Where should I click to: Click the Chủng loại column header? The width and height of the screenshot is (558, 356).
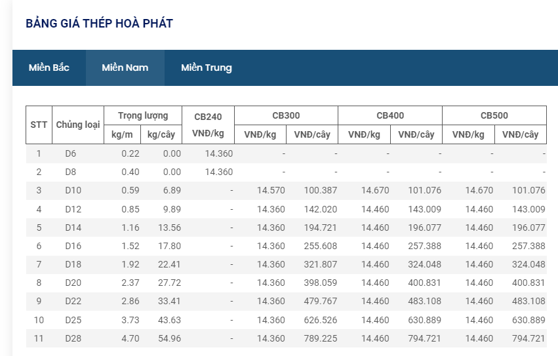tap(77, 125)
